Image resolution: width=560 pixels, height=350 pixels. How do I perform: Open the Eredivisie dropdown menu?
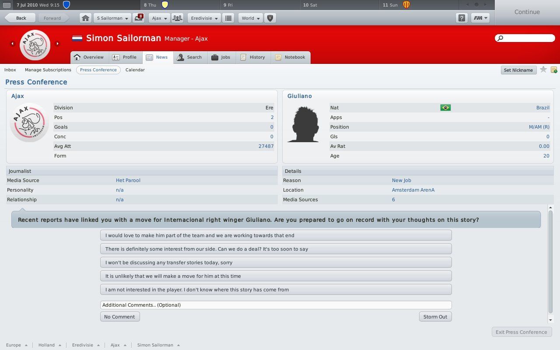coord(204,18)
